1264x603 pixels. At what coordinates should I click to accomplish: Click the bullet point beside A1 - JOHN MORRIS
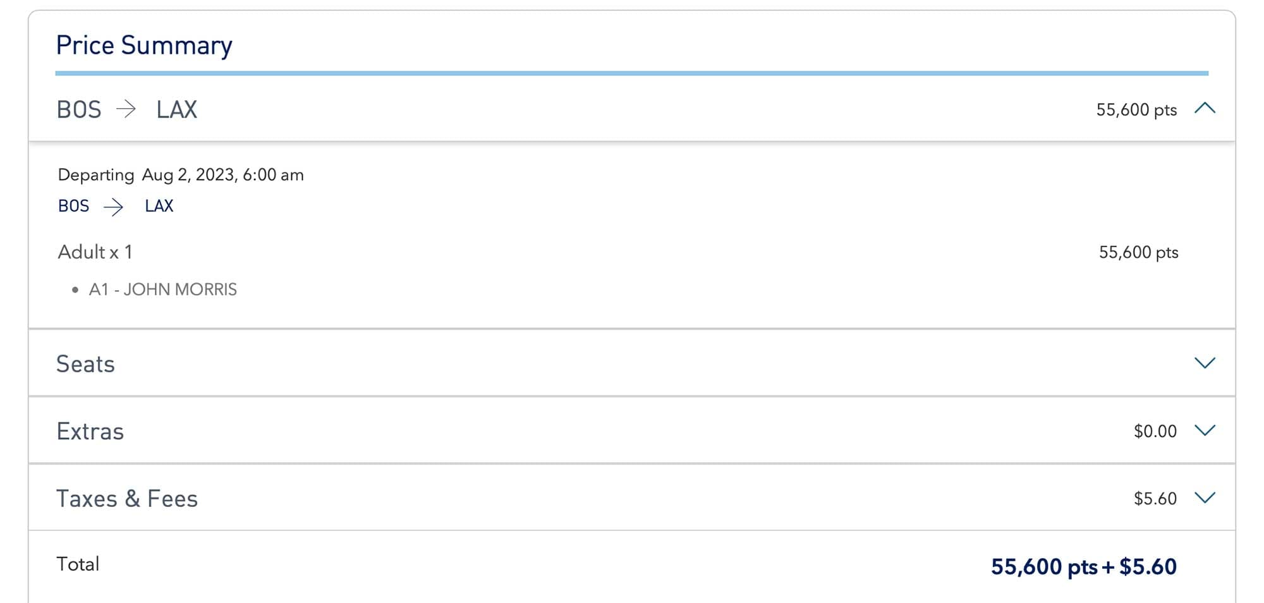tap(76, 289)
